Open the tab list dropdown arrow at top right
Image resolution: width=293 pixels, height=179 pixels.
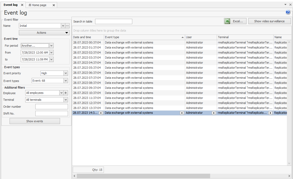coord(286,5)
